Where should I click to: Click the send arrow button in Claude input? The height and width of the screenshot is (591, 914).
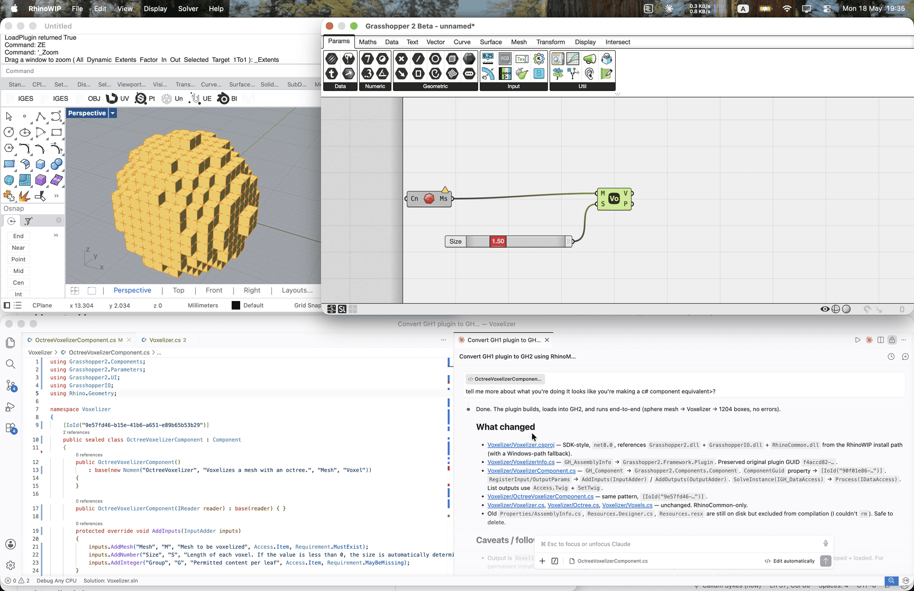coord(825,561)
